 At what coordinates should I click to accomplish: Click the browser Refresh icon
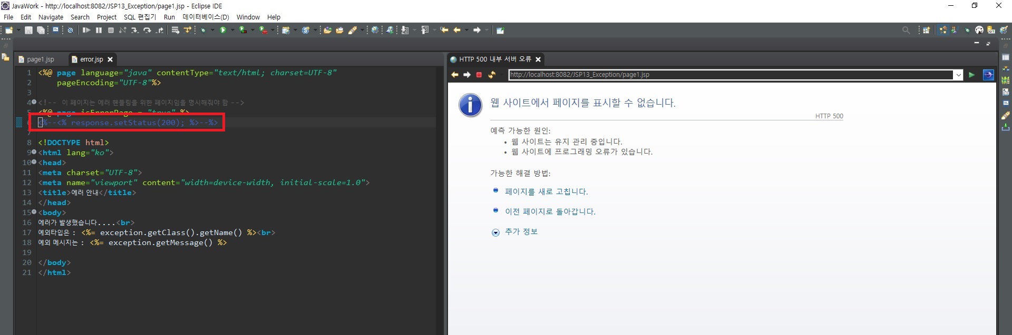(492, 75)
